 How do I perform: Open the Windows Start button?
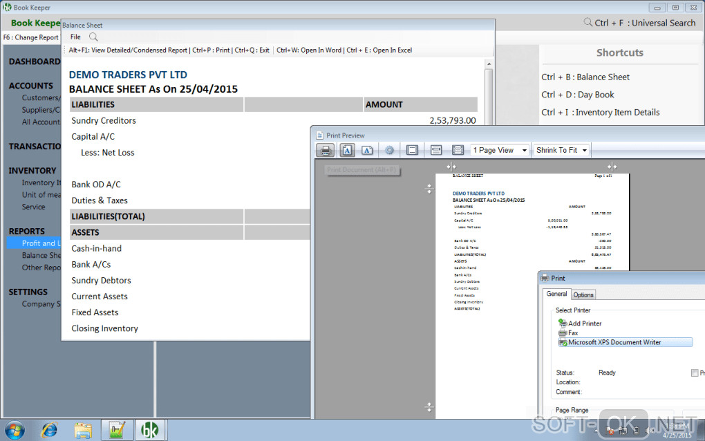[15, 430]
